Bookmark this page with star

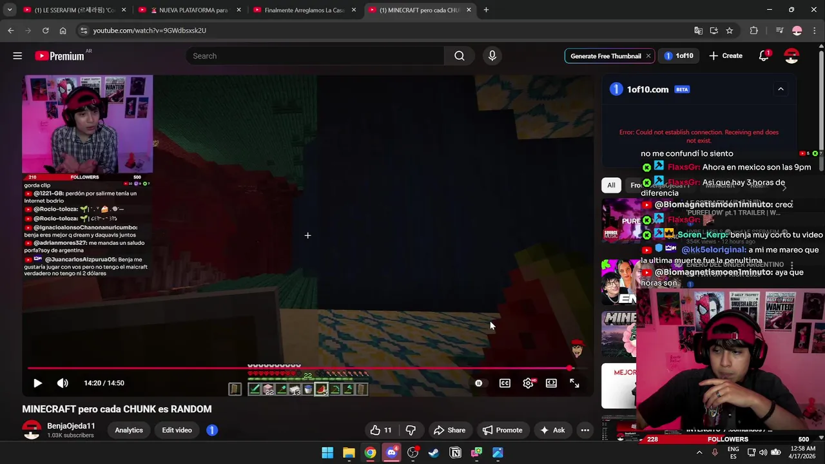click(729, 30)
